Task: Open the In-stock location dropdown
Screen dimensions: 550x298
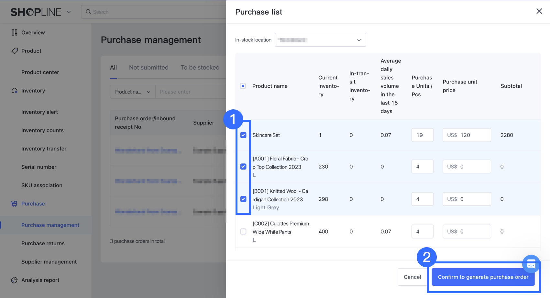Action: point(320,40)
